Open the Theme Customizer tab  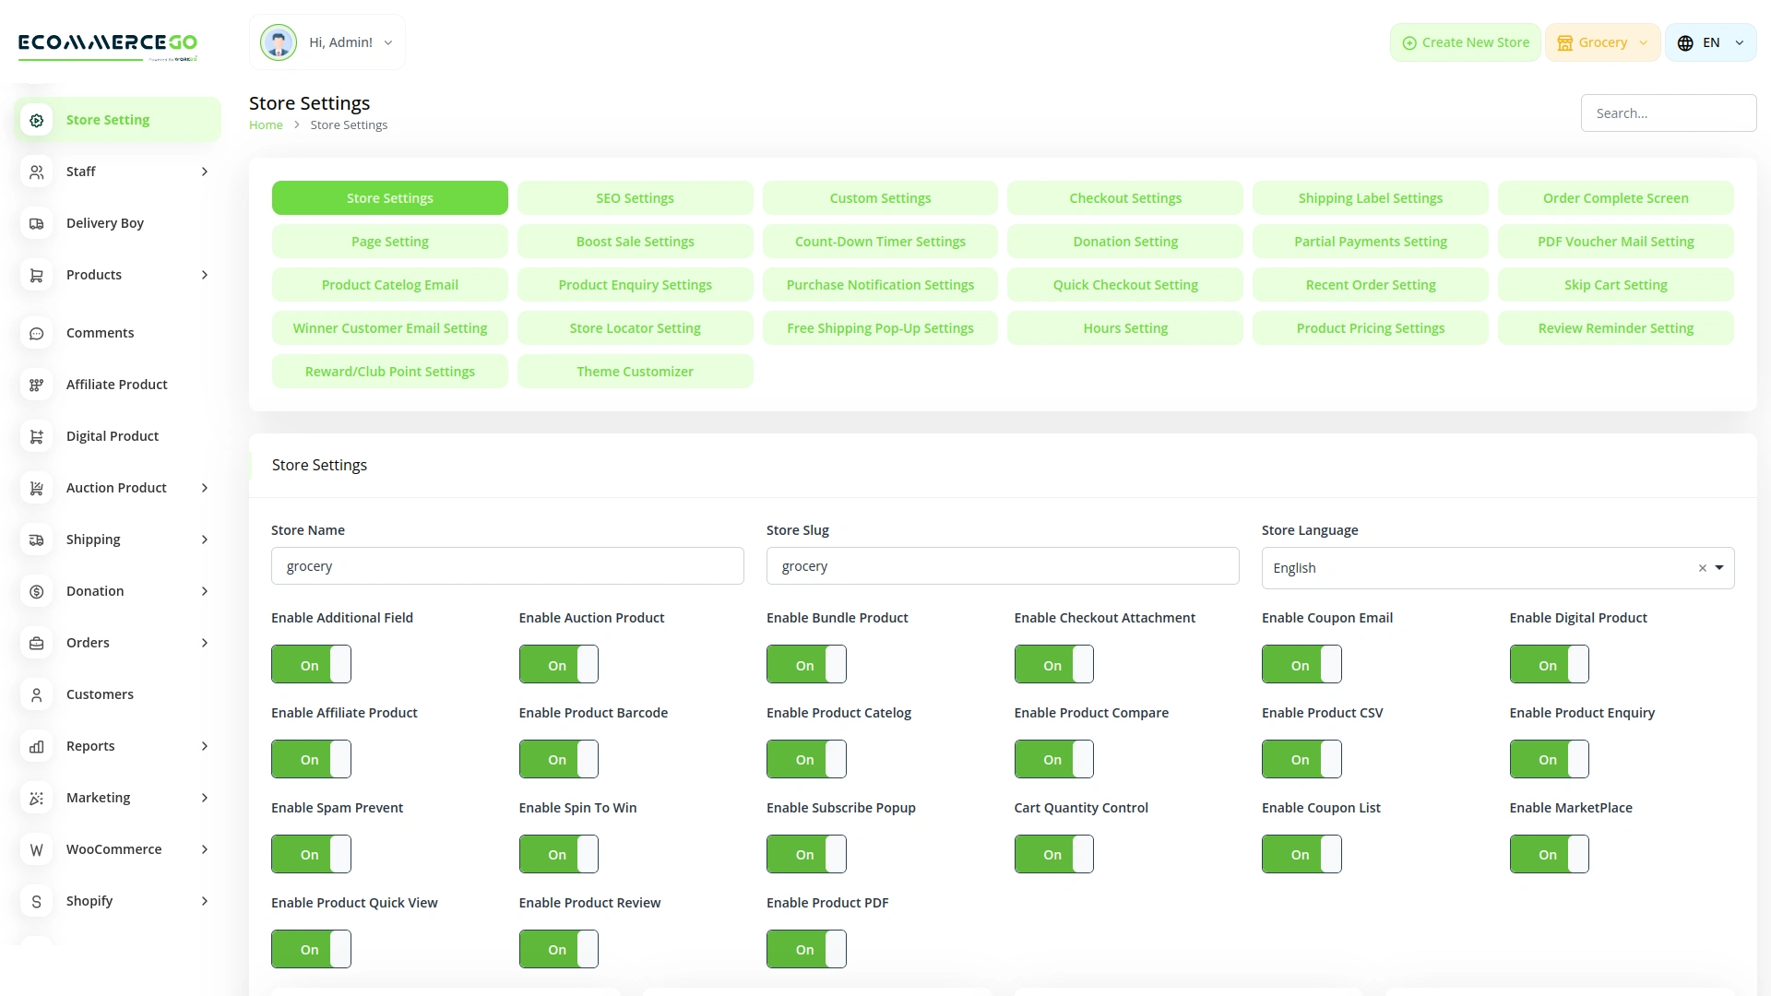point(635,372)
